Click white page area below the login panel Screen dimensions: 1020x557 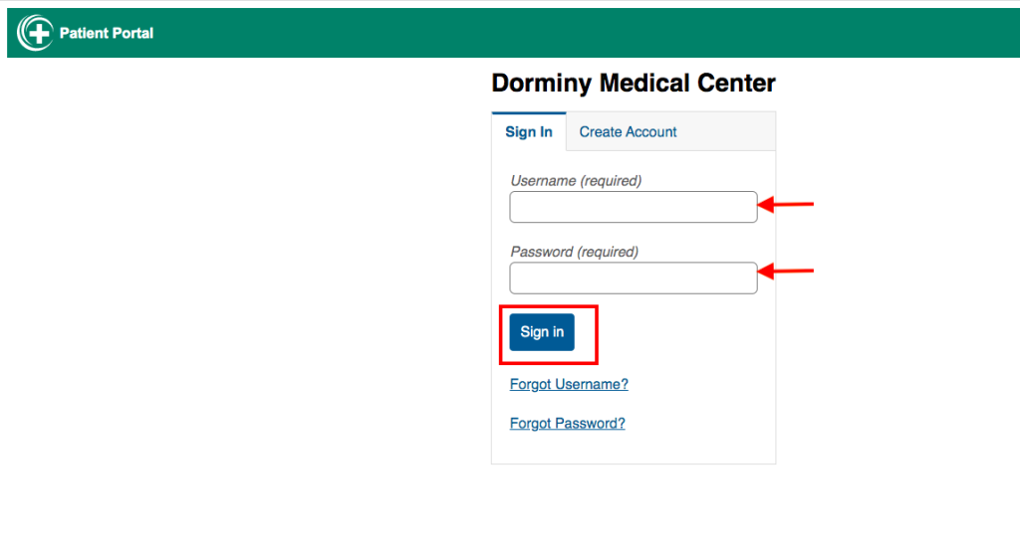(634, 507)
